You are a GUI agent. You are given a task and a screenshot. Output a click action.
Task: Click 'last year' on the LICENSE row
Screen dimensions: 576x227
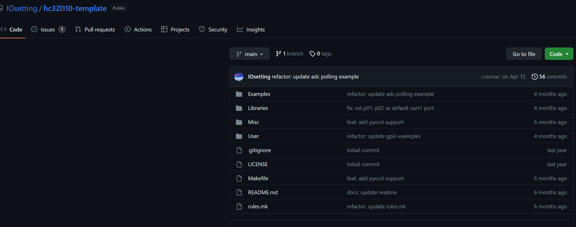[557, 164]
